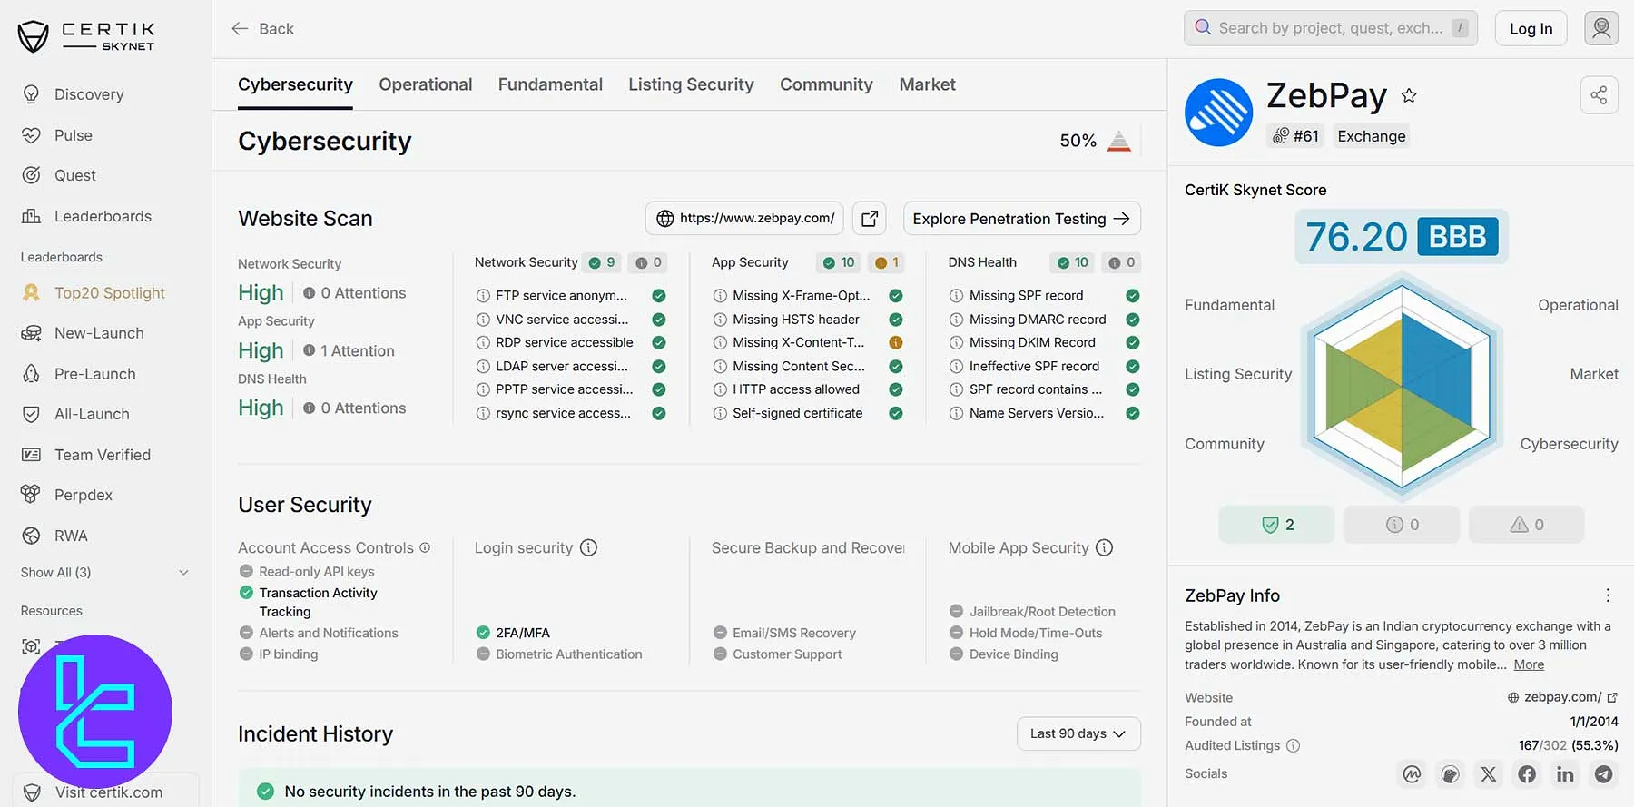This screenshot has width=1634, height=807.
Task: Click the Exchange tag under ZebPay
Action: tap(1371, 136)
